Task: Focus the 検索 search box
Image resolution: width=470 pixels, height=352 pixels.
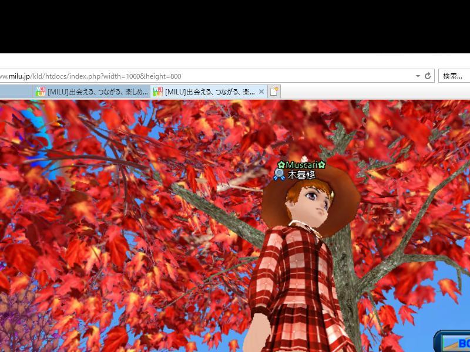Action: 454,76
